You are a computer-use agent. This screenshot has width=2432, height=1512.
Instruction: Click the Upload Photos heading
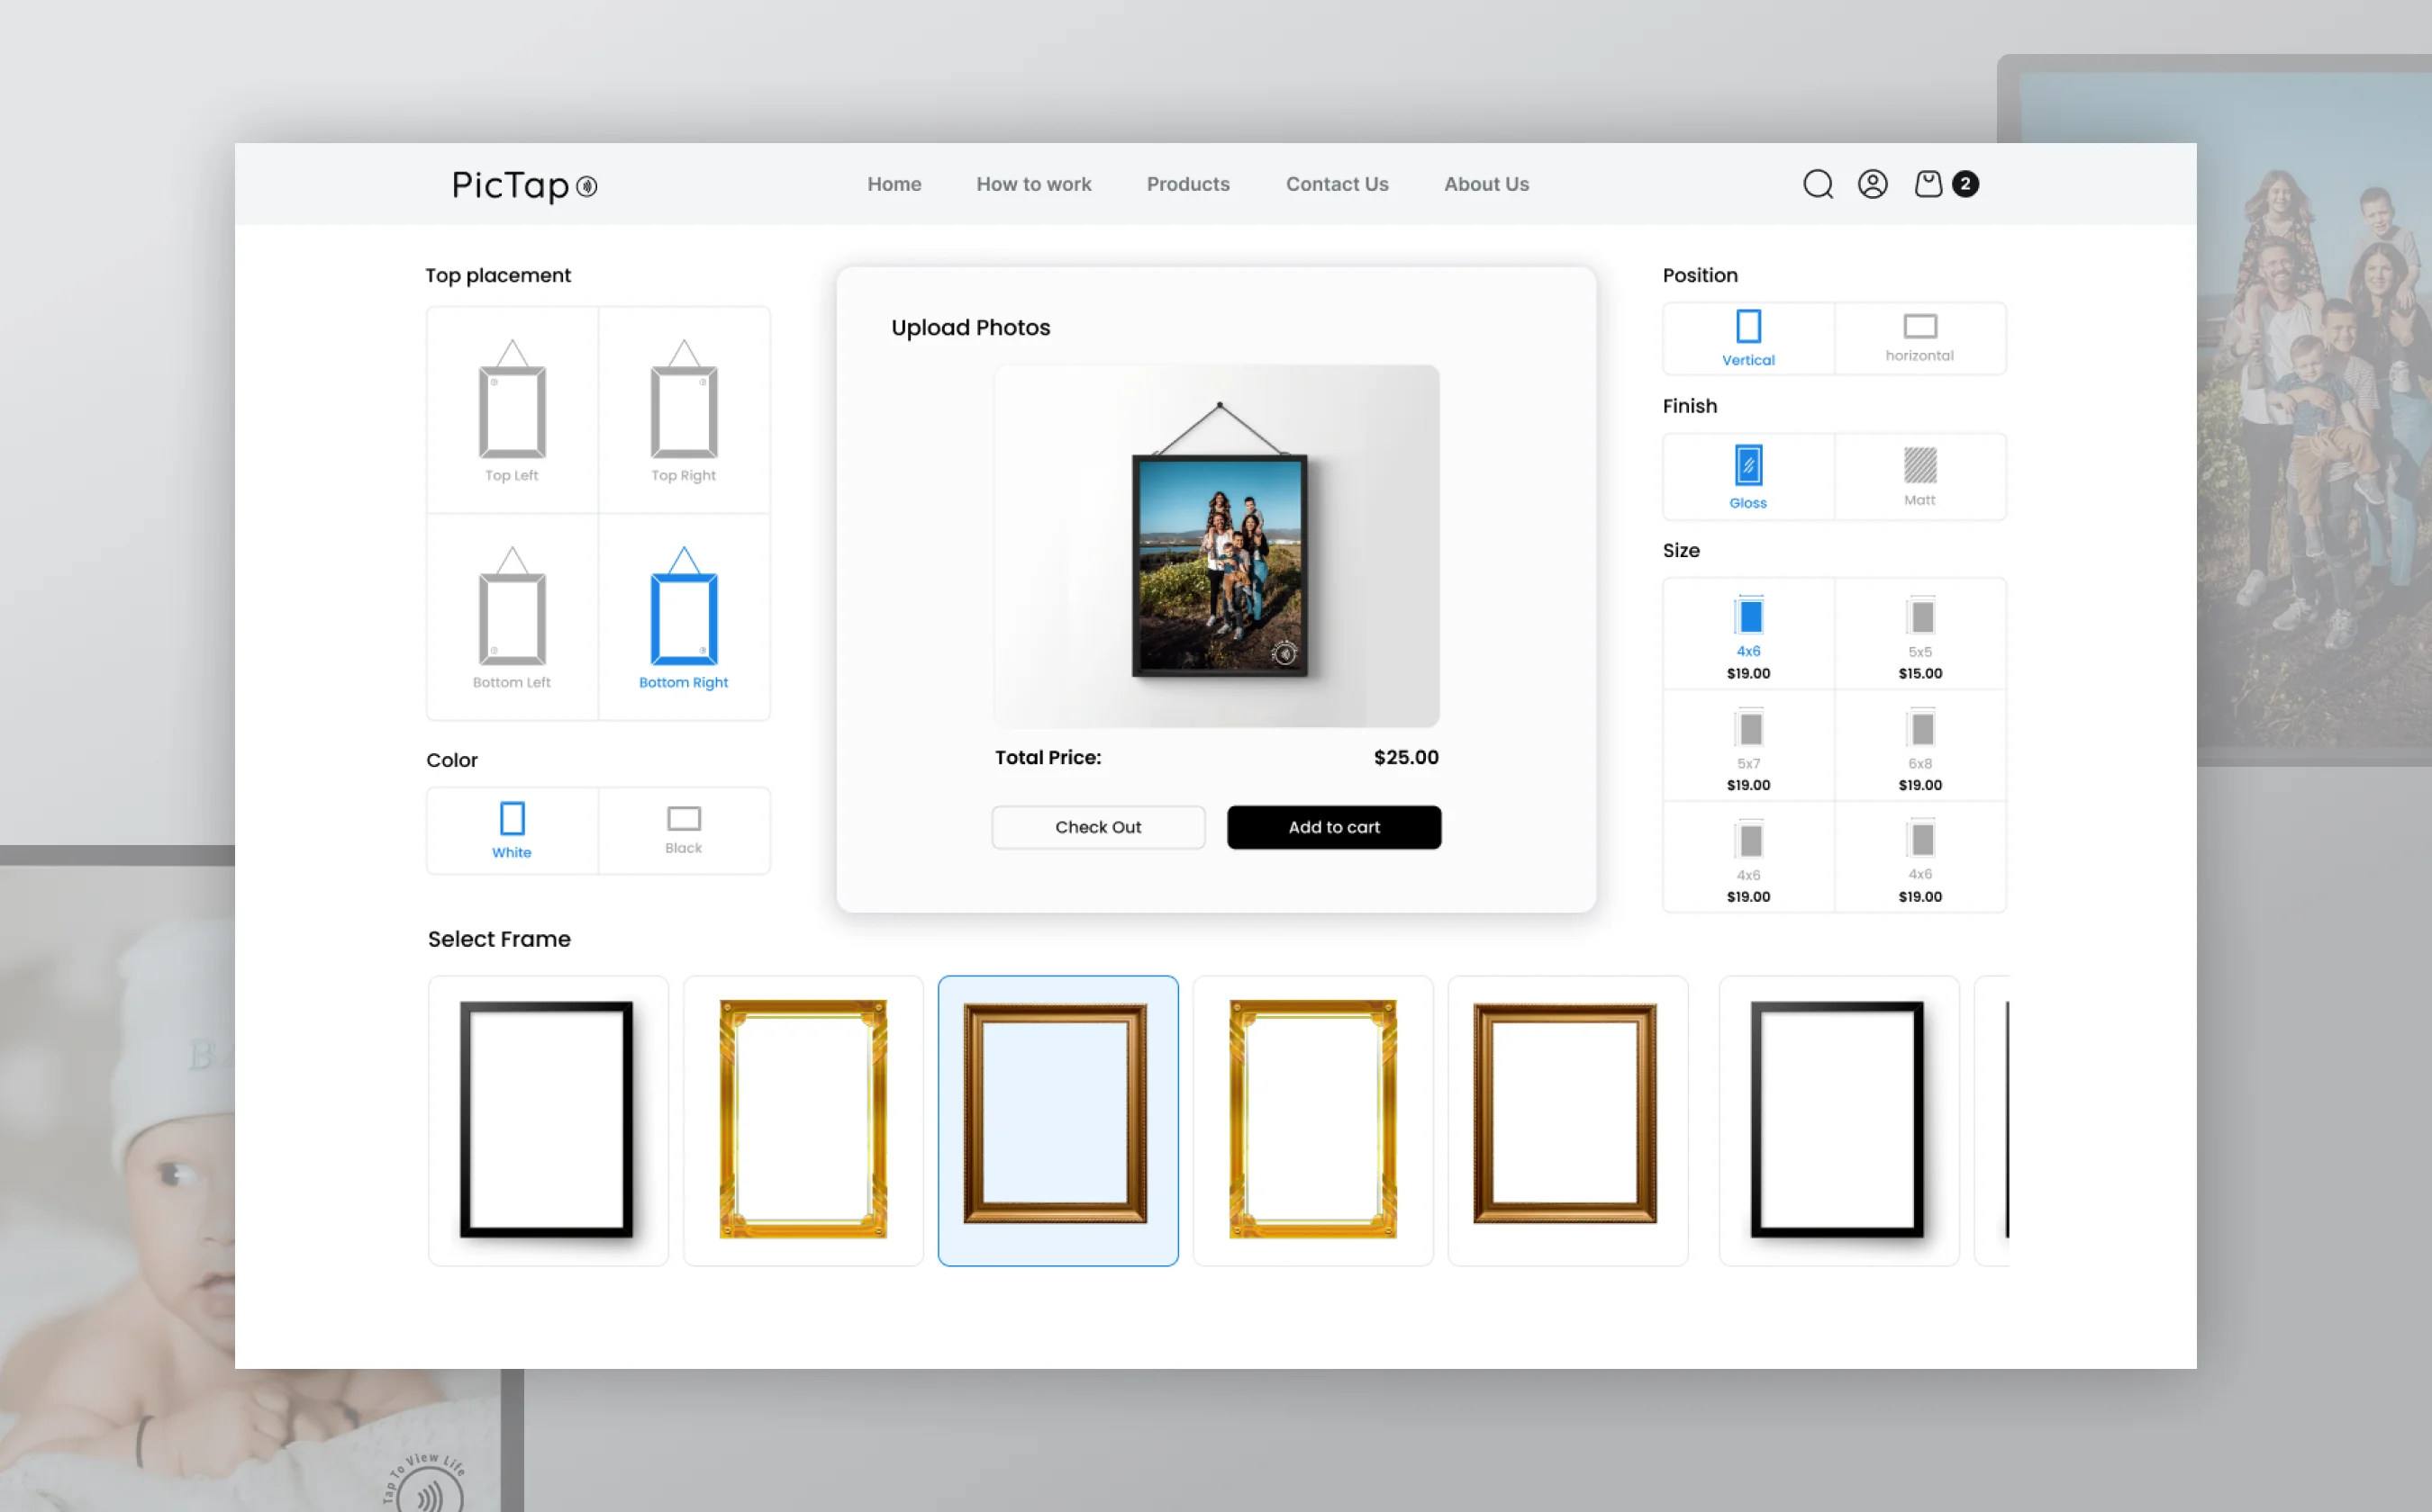[x=970, y=327]
